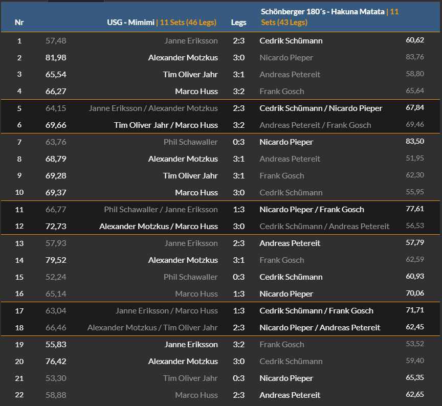Click 'Nicardo Pieper / Frank Gosch' doubles pair
Screen dimensions: 442x406
(312, 209)
